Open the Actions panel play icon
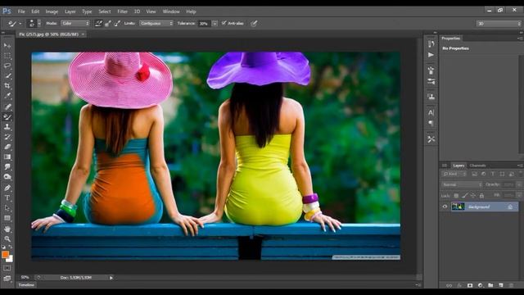Viewport: 524px width, 295px height. point(431,55)
